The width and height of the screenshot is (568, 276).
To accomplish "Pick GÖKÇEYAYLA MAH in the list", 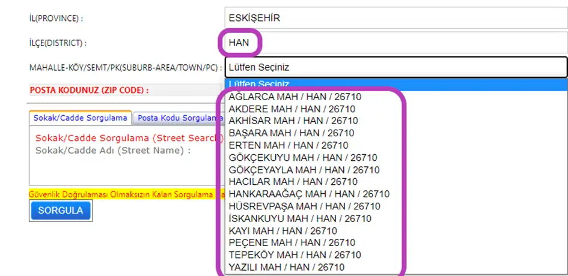I will [x=304, y=170].
